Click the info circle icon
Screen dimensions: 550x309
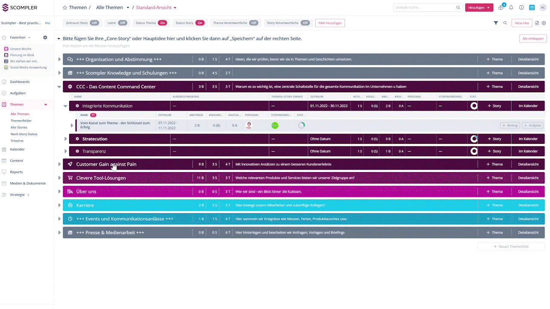click(521, 8)
